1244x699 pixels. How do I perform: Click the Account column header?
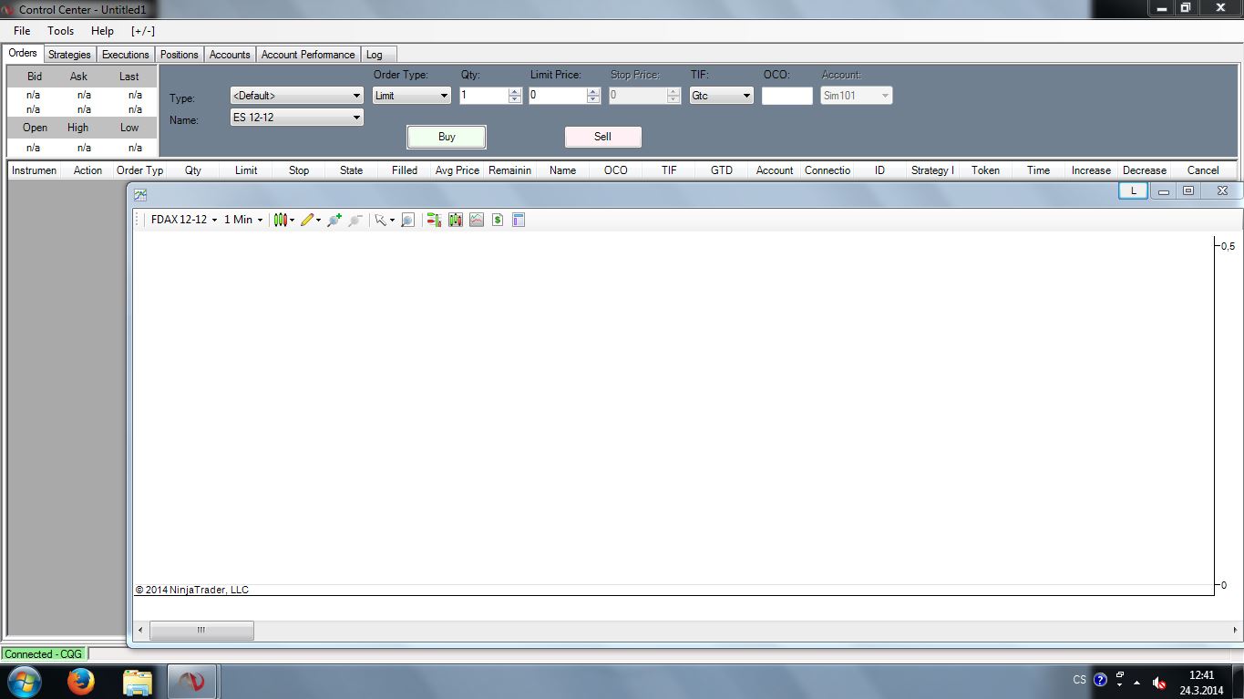coord(775,170)
